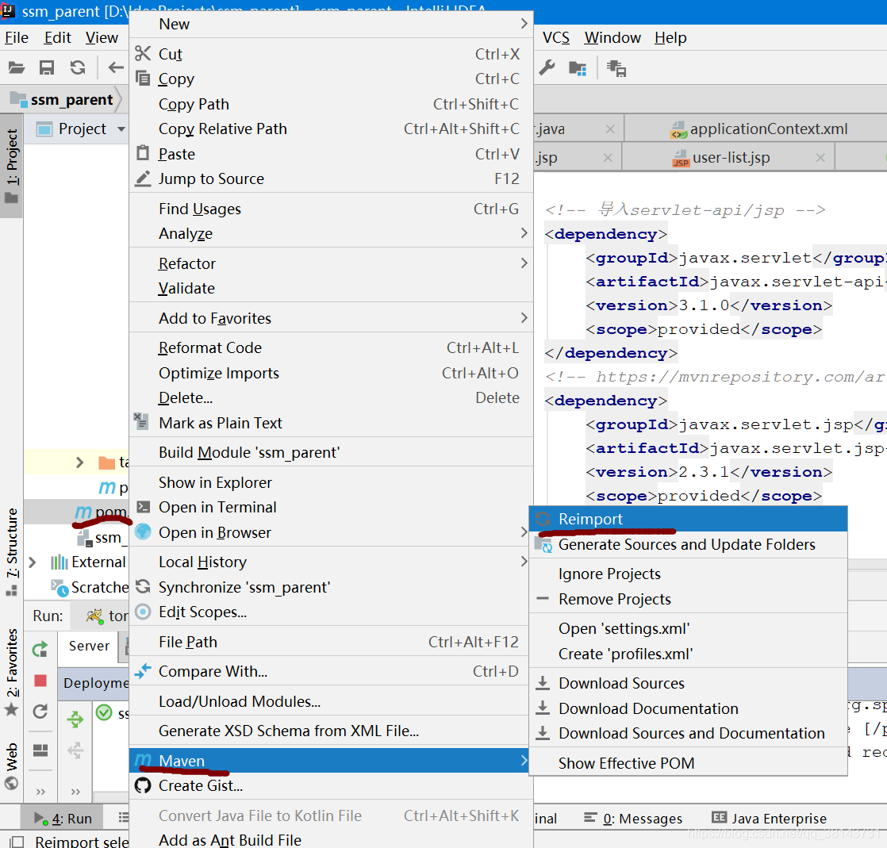Click the Open folder toolbar icon
This screenshot has height=848, width=887.
17,68
